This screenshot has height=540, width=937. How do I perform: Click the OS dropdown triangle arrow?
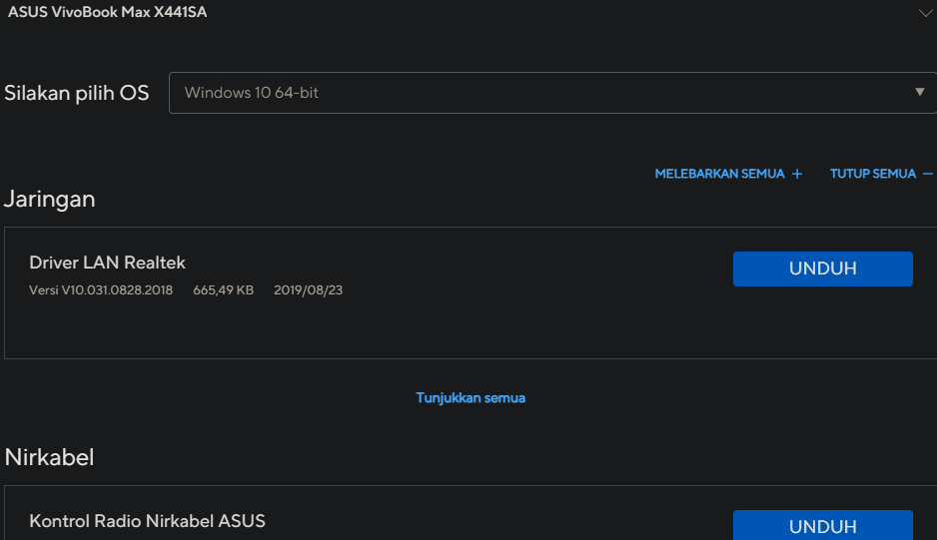[920, 92]
